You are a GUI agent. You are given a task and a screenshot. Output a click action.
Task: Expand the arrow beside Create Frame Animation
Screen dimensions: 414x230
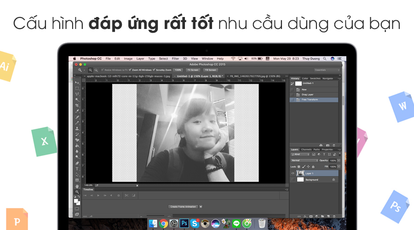click(201, 207)
